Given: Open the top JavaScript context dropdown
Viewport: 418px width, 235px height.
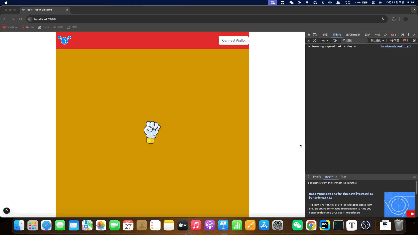Looking at the screenshot, I should coord(325,41).
